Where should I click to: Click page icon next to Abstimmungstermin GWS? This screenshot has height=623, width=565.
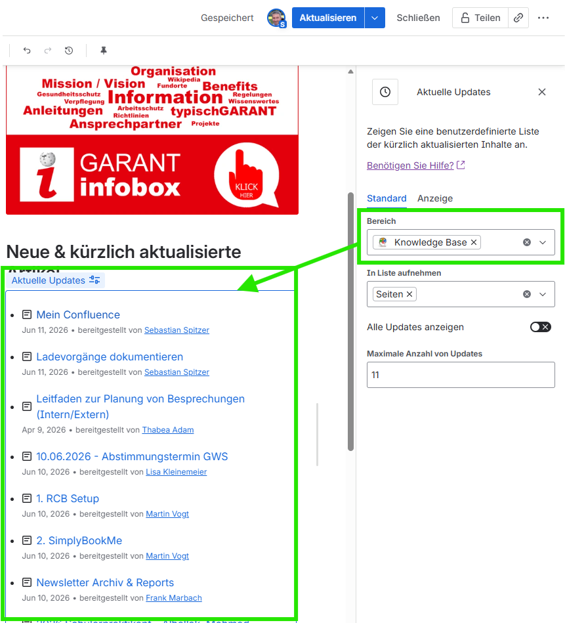pyautogui.click(x=27, y=456)
